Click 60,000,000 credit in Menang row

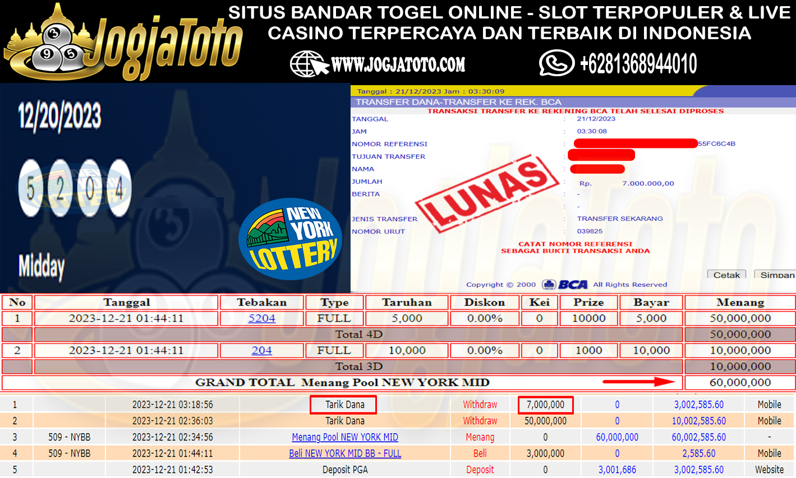click(x=617, y=437)
